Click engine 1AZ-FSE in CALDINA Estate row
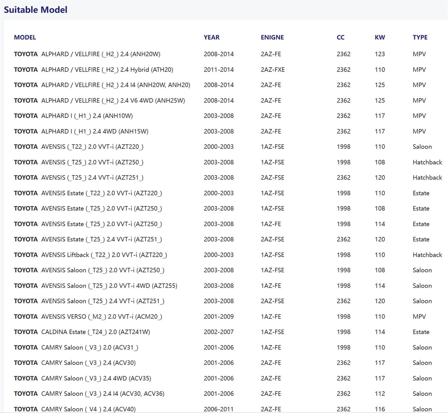 (x=272, y=332)
